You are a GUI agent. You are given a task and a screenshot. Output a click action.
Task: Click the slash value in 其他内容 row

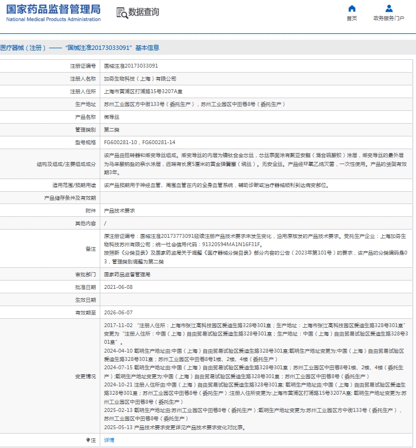click(x=105, y=223)
